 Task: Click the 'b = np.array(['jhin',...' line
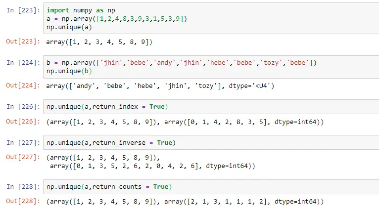(182, 63)
